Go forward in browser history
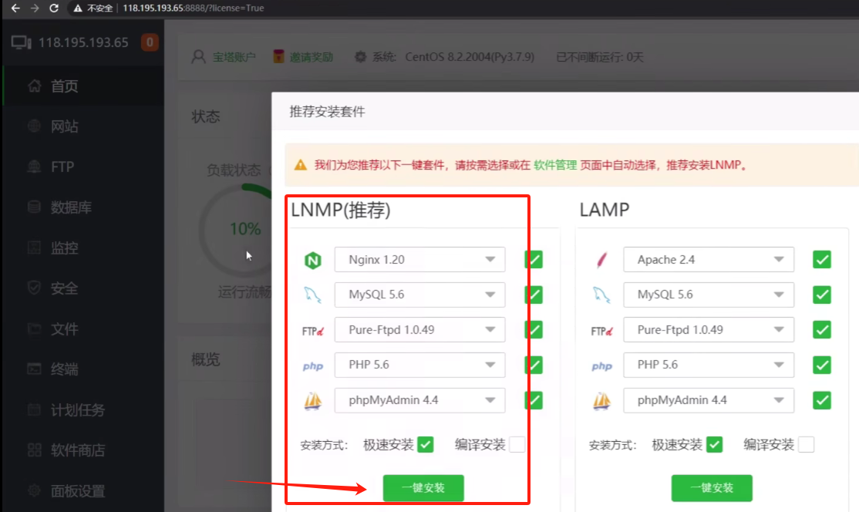This screenshot has height=512, width=859. tap(35, 8)
